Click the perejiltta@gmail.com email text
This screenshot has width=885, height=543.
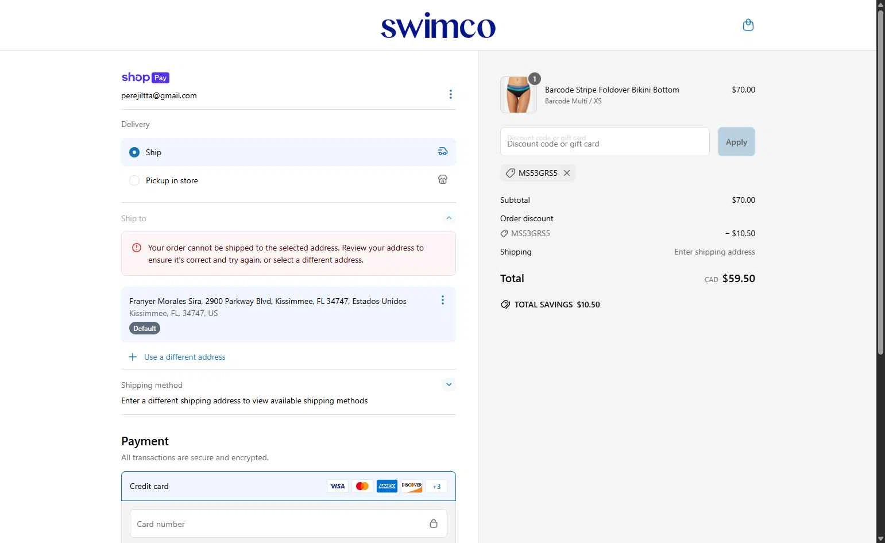click(159, 95)
